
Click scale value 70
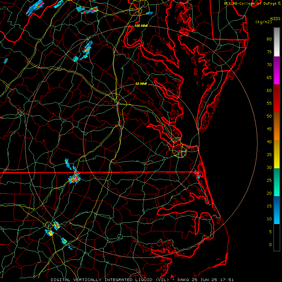pos(269,65)
